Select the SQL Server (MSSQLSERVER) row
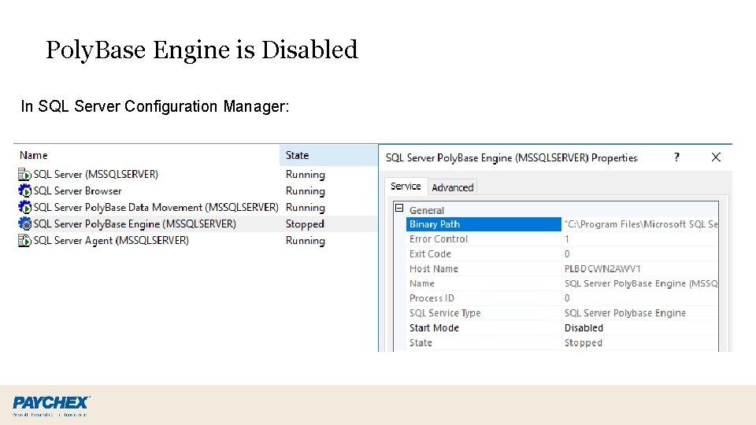 pyautogui.click(x=196, y=174)
